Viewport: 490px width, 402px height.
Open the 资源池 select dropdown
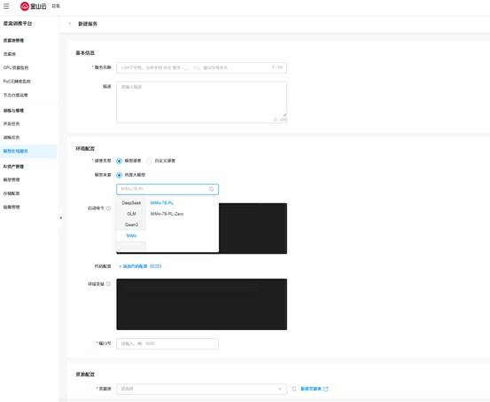[201, 389]
